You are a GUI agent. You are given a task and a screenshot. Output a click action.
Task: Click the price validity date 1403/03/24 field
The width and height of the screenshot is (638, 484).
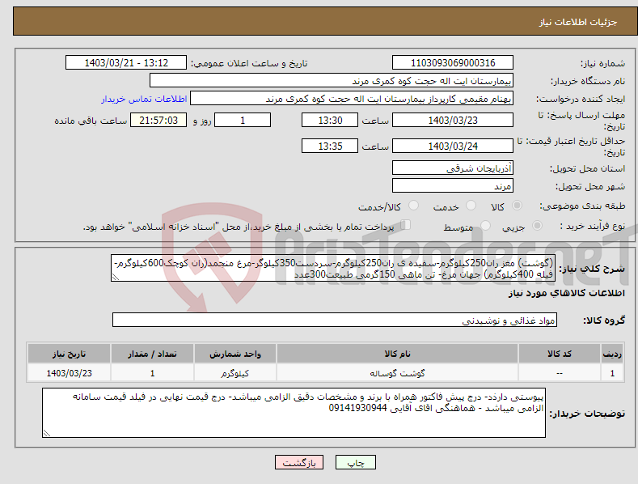coord(453,146)
